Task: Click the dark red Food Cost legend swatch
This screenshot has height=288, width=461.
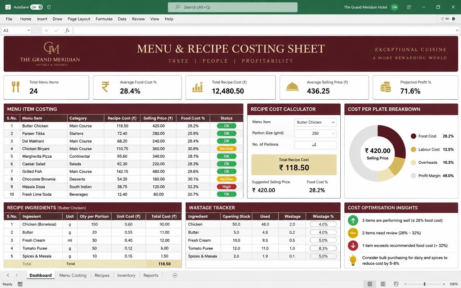Action: [x=413, y=136]
